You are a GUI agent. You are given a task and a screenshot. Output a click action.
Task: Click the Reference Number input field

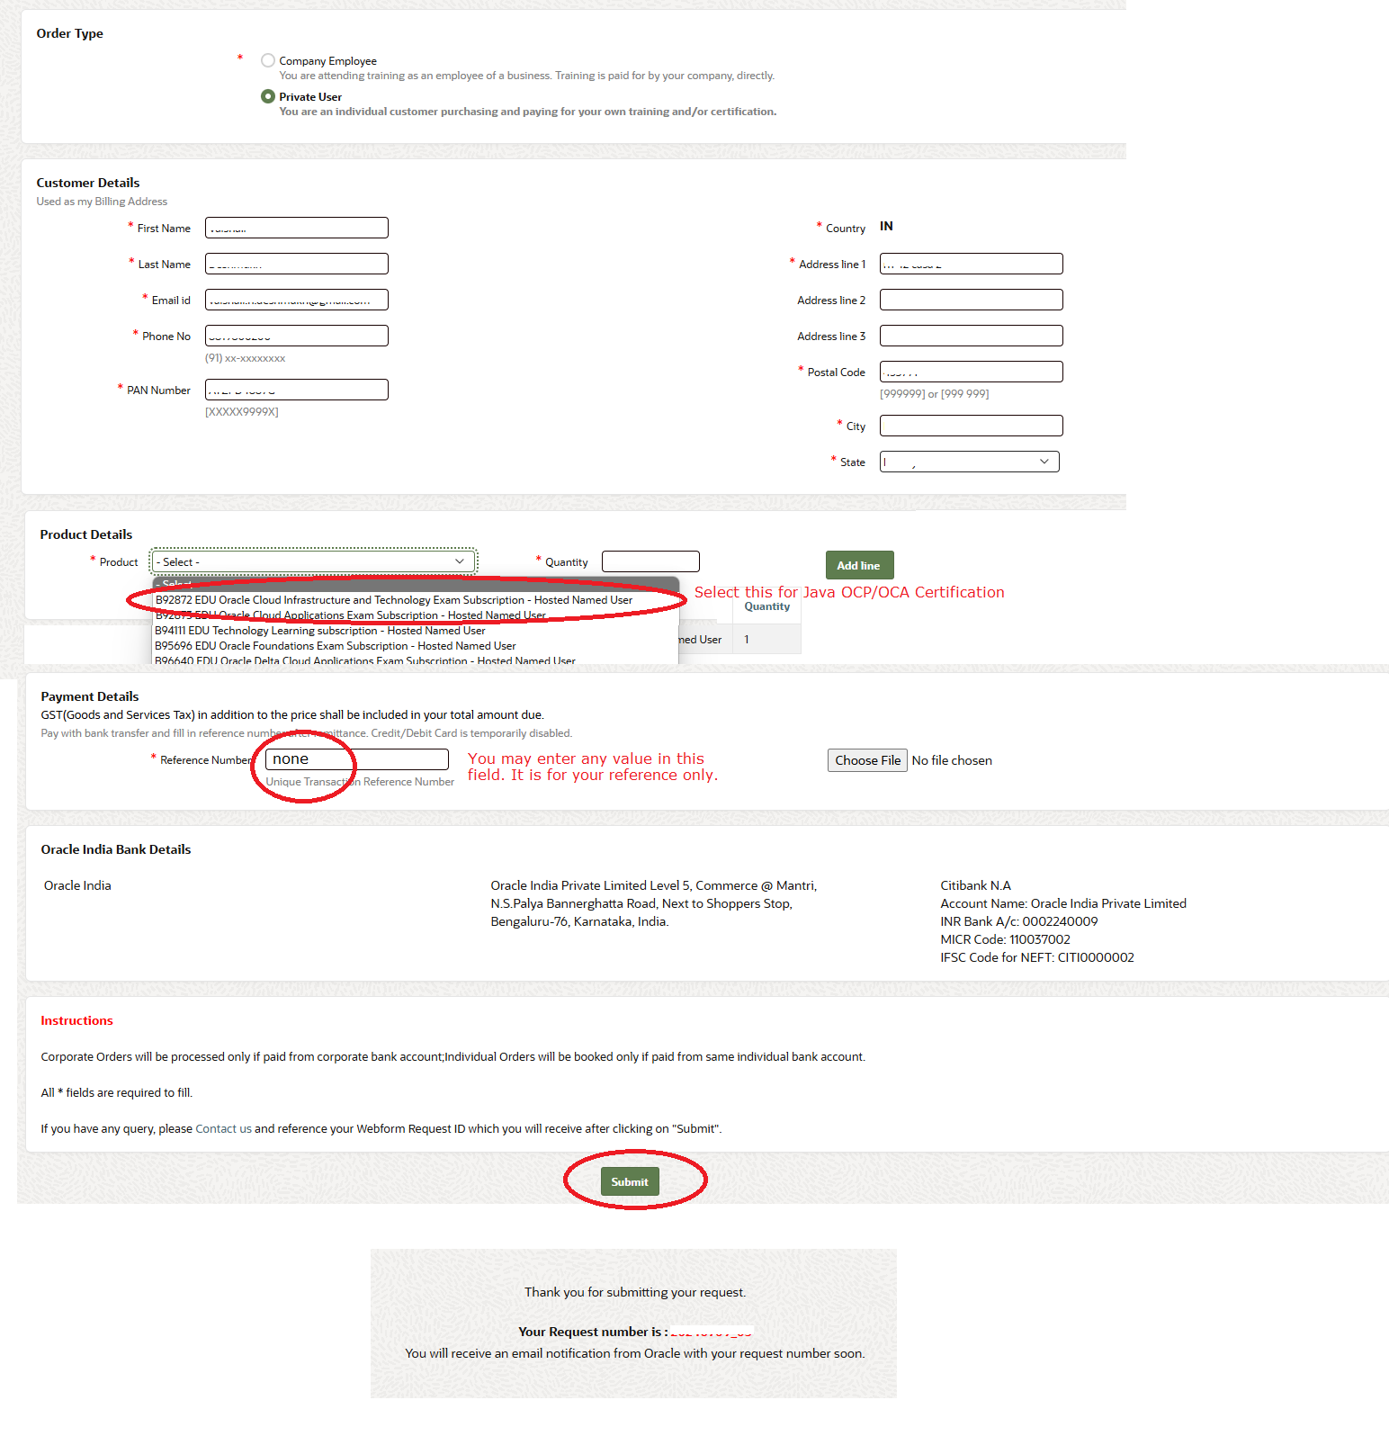point(357,759)
